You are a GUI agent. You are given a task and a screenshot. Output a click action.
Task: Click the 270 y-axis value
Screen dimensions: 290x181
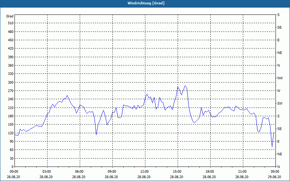(11, 91)
